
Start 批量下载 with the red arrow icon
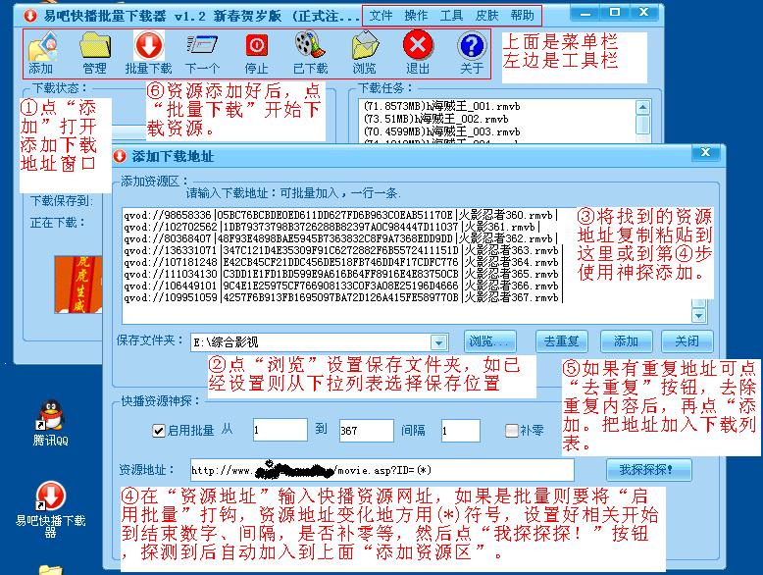click(148, 53)
